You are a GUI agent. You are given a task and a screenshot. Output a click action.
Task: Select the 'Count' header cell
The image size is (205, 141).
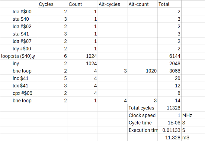coord(83,4)
